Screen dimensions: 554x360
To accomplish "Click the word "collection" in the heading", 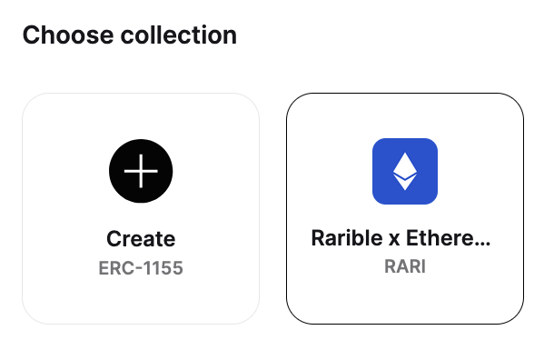I will (179, 35).
